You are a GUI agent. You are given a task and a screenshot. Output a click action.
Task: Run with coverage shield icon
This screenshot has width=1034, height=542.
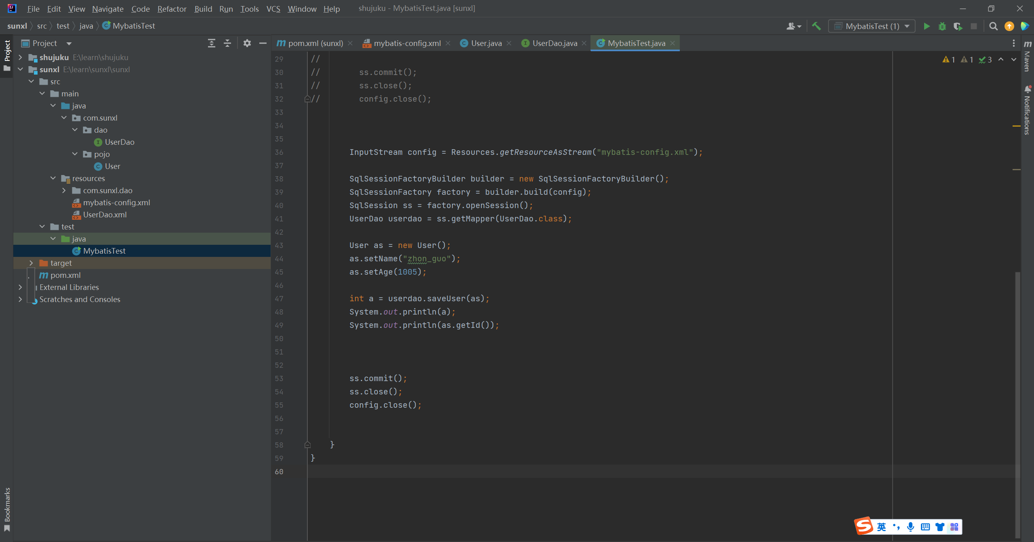pos(958,26)
